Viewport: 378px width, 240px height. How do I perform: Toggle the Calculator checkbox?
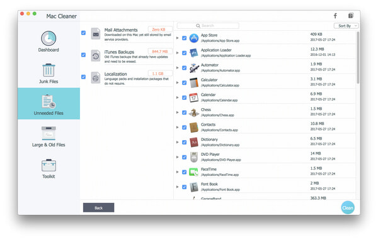[x=184, y=83]
